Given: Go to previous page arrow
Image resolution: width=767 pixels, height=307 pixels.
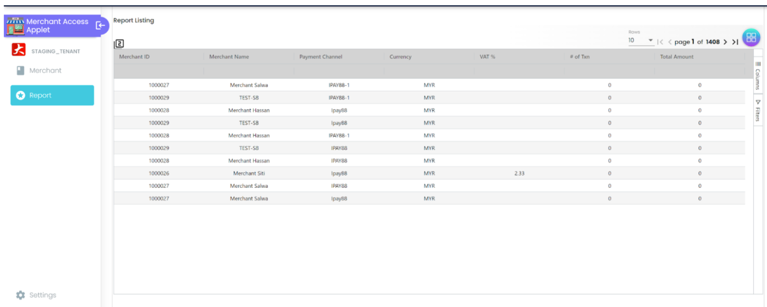Looking at the screenshot, I should (x=670, y=42).
